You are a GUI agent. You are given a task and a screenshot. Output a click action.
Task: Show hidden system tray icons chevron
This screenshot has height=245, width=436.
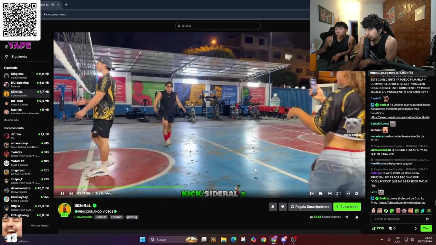coord(382,240)
